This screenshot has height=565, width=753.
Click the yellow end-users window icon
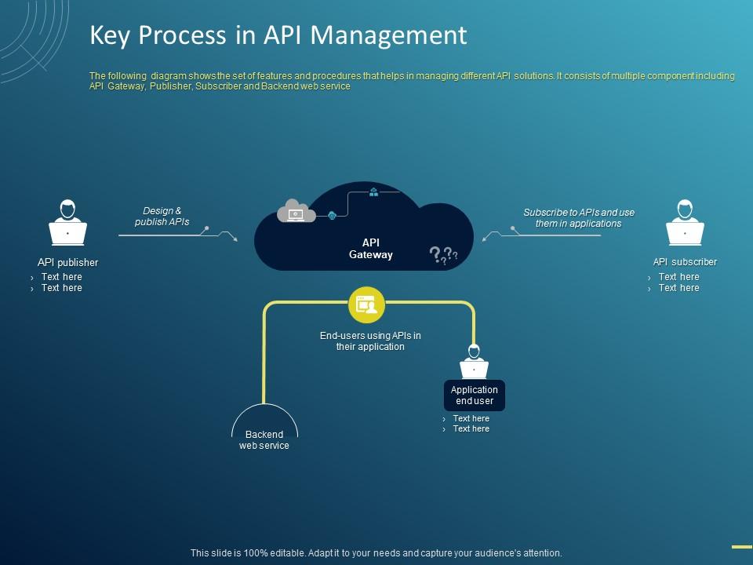[366, 305]
